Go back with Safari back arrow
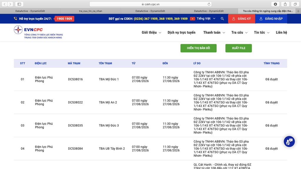The width and height of the screenshot is (301, 169). pos(5,4)
